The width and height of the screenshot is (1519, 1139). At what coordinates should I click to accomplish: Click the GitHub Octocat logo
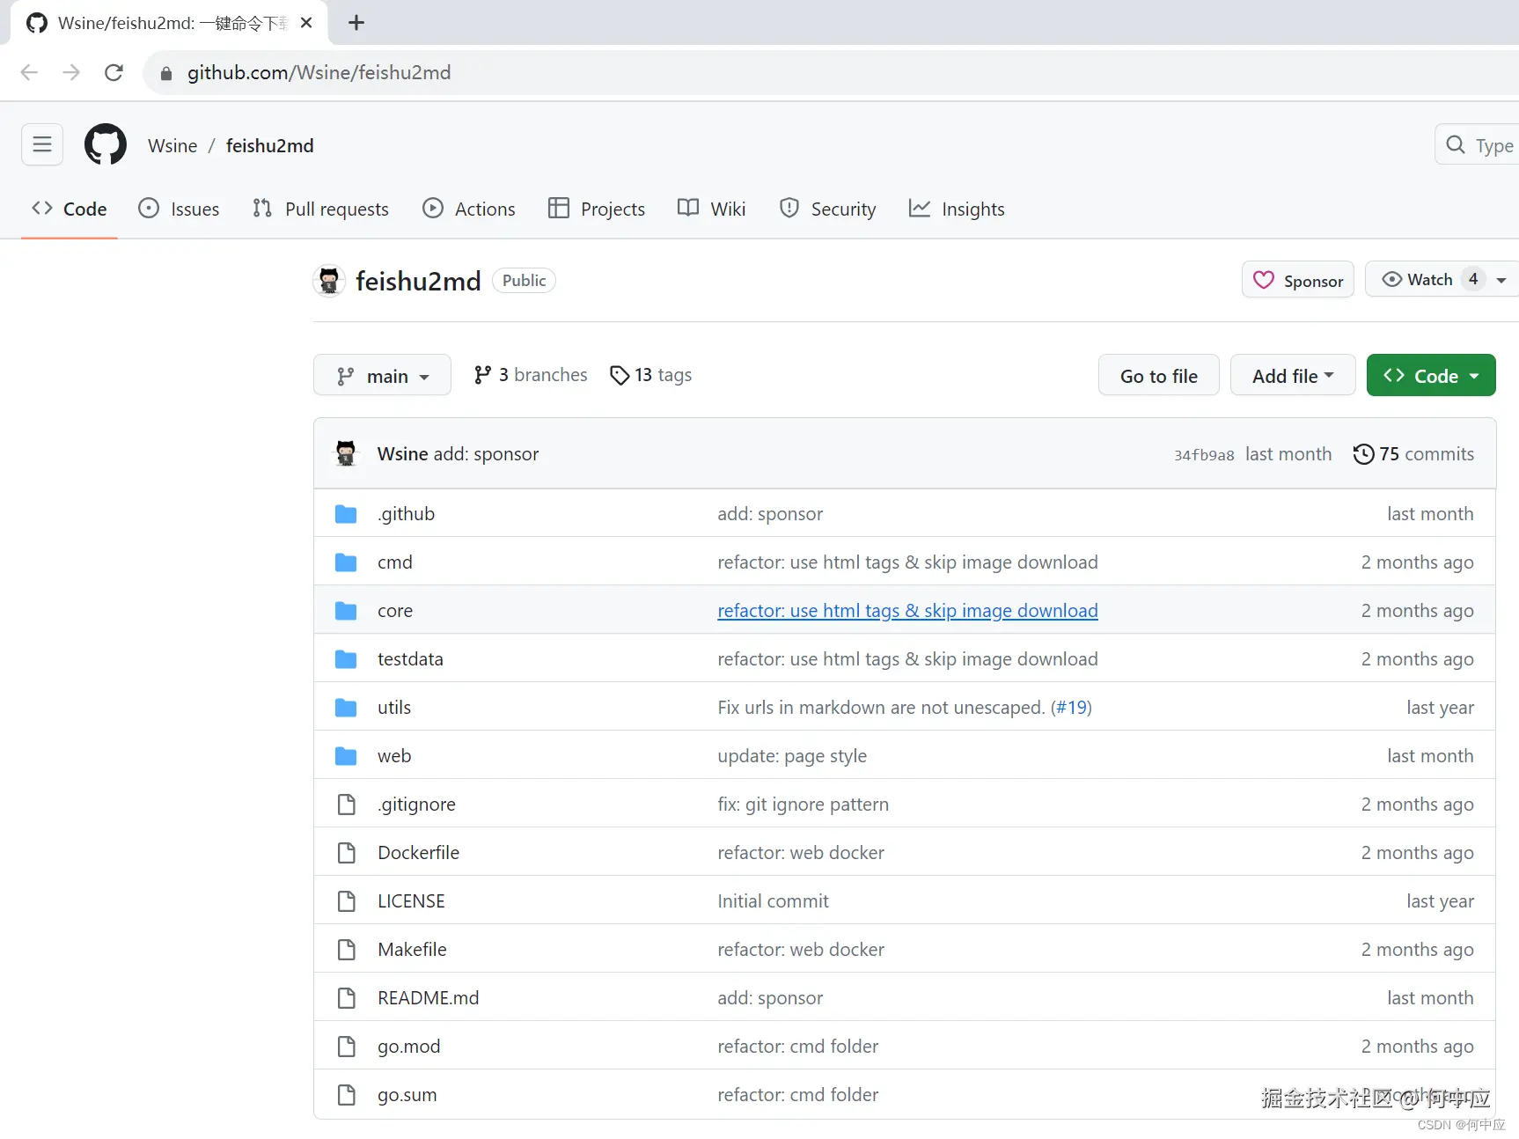coord(106,144)
